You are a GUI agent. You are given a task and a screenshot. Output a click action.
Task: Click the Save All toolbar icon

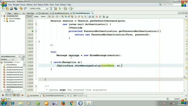coord(16,9)
